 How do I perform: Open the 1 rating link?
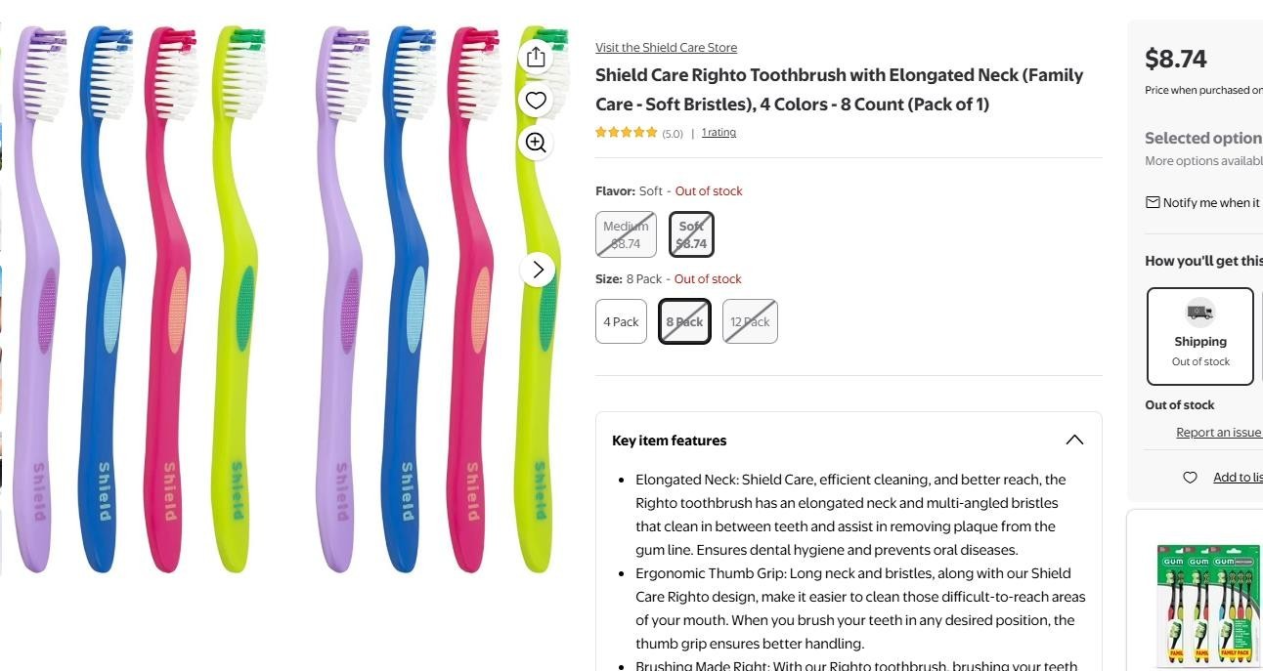(719, 133)
